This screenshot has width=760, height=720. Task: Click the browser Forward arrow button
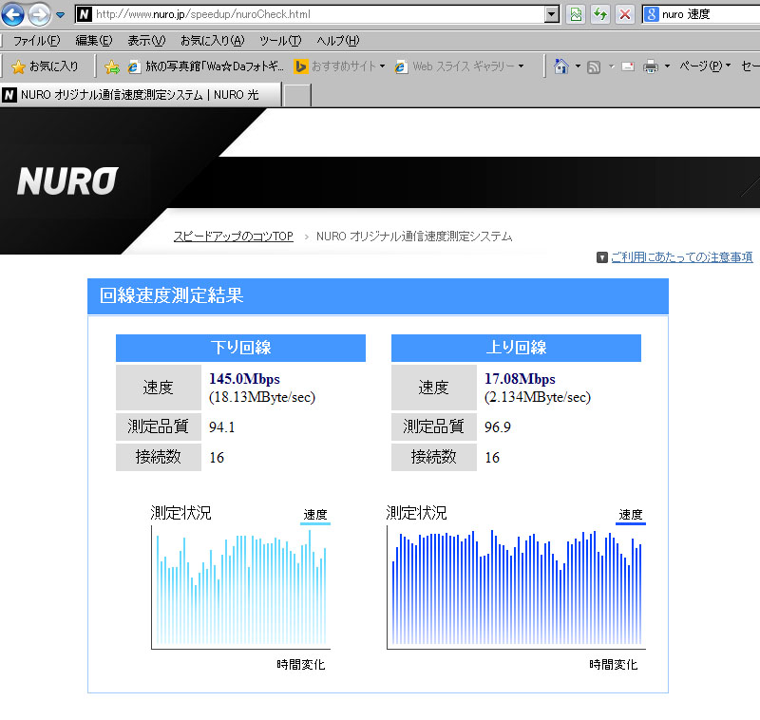pyautogui.click(x=39, y=14)
